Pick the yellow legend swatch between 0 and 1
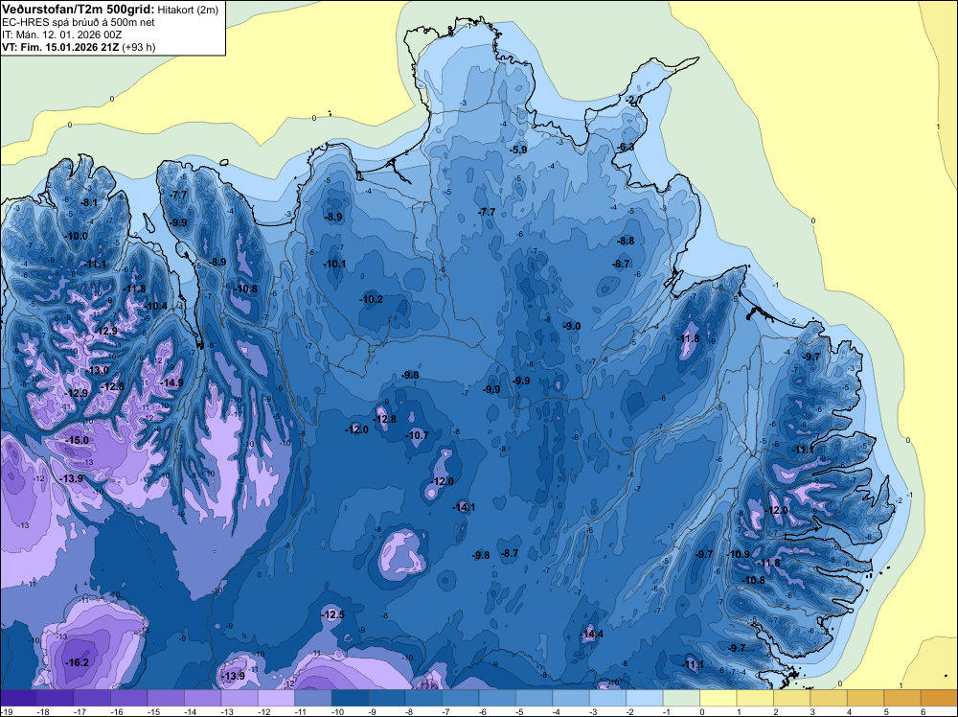 pos(718,698)
